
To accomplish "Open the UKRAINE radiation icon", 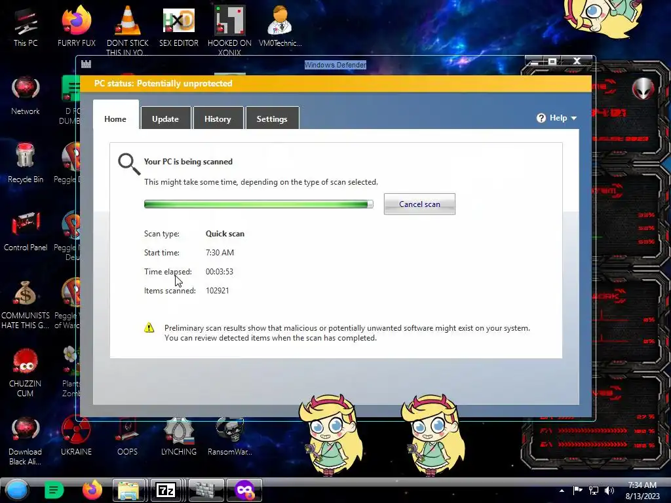I will pyautogui.click(x=76, y=437).
